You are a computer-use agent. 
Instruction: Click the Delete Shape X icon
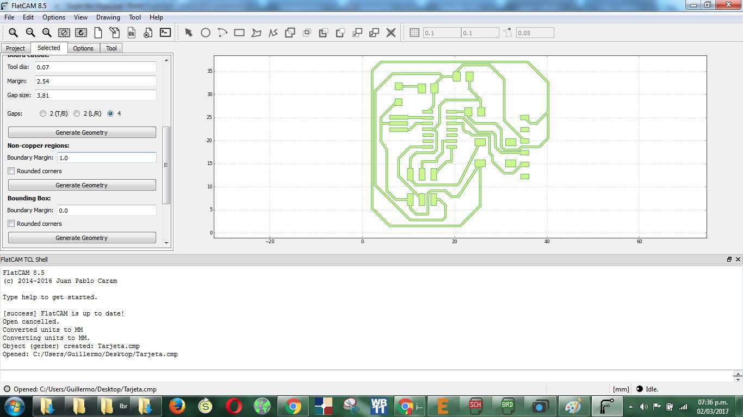tap(391, 33)
